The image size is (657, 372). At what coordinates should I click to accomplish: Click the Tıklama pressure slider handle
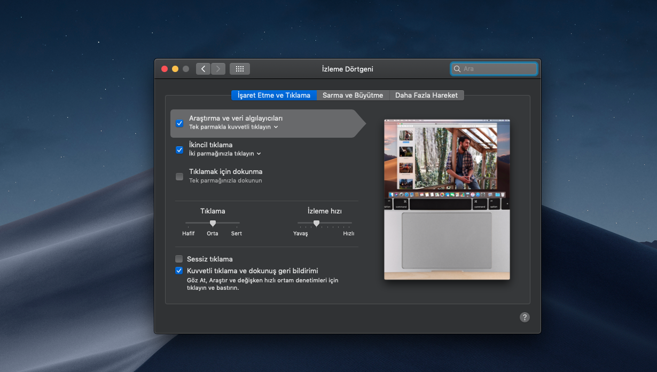coord(213,223)
